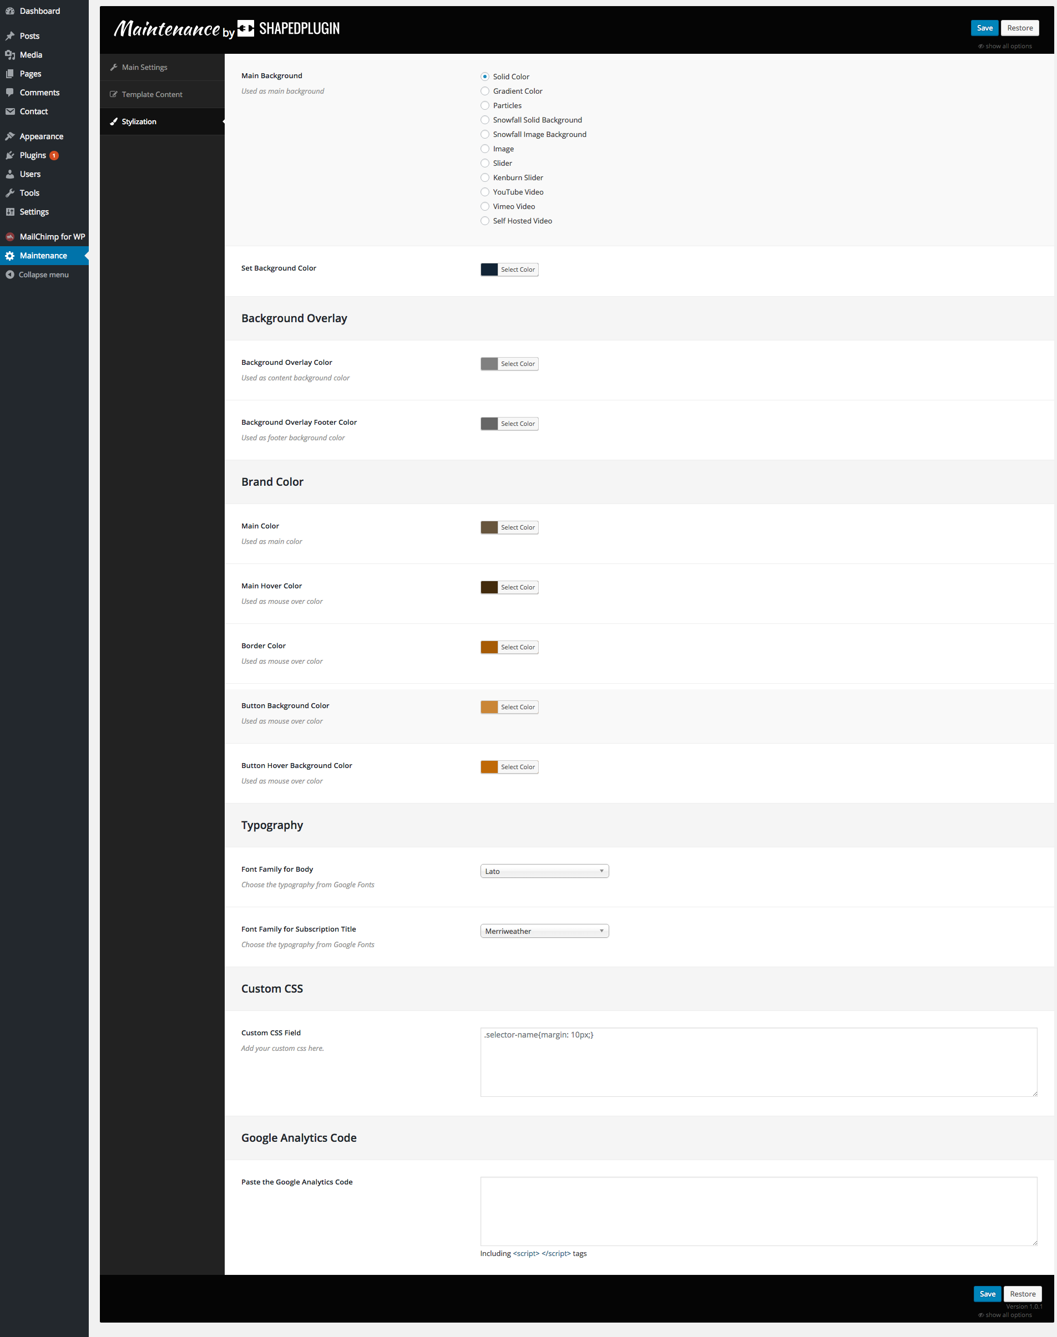Click the Maintenance gear icon
1057x1337 pixels.
(x=10, y=256)
